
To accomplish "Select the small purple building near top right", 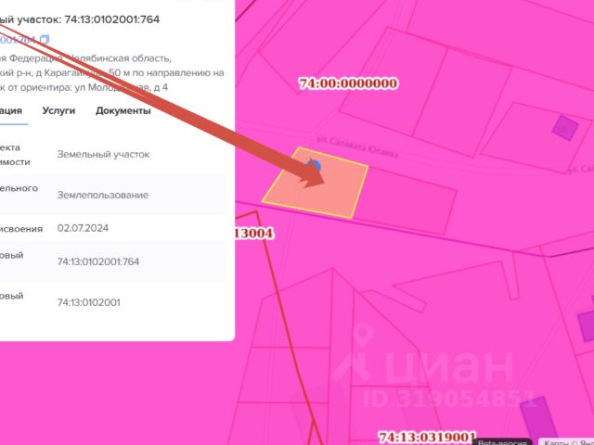I will pos(565,128).
